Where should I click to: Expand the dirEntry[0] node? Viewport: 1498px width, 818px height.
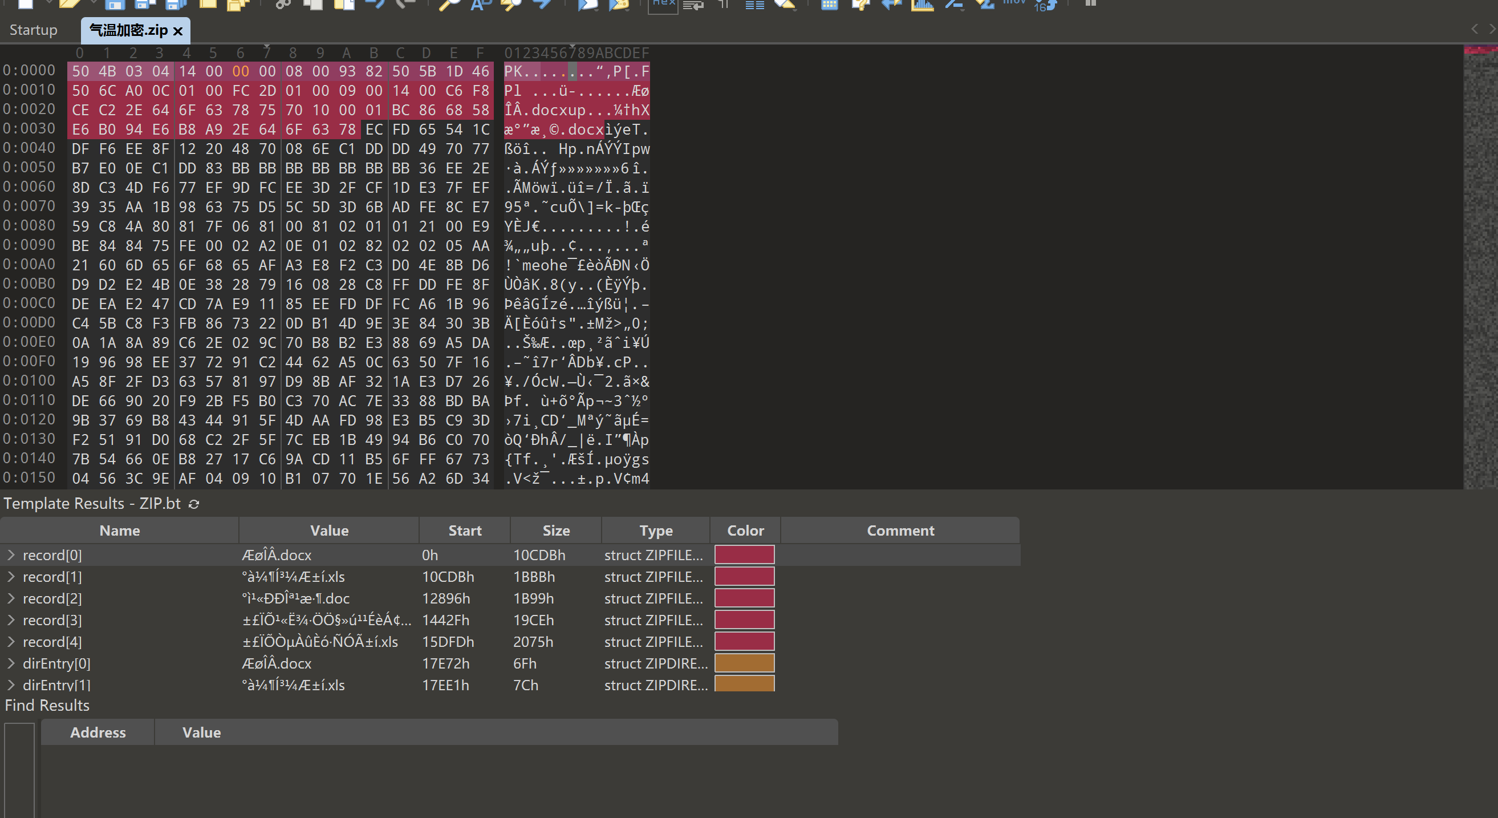[x=11, y=663]
